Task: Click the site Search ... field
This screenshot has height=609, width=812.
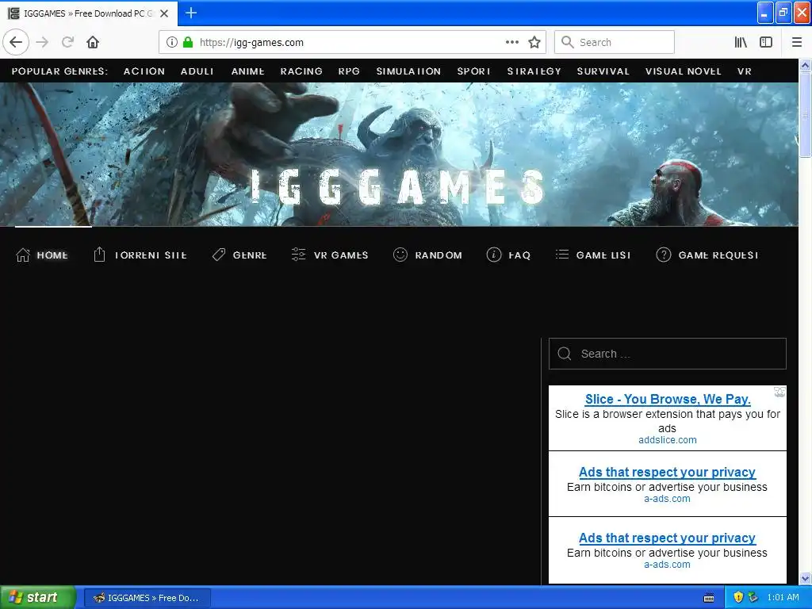Action: click(x=667, y=354)
